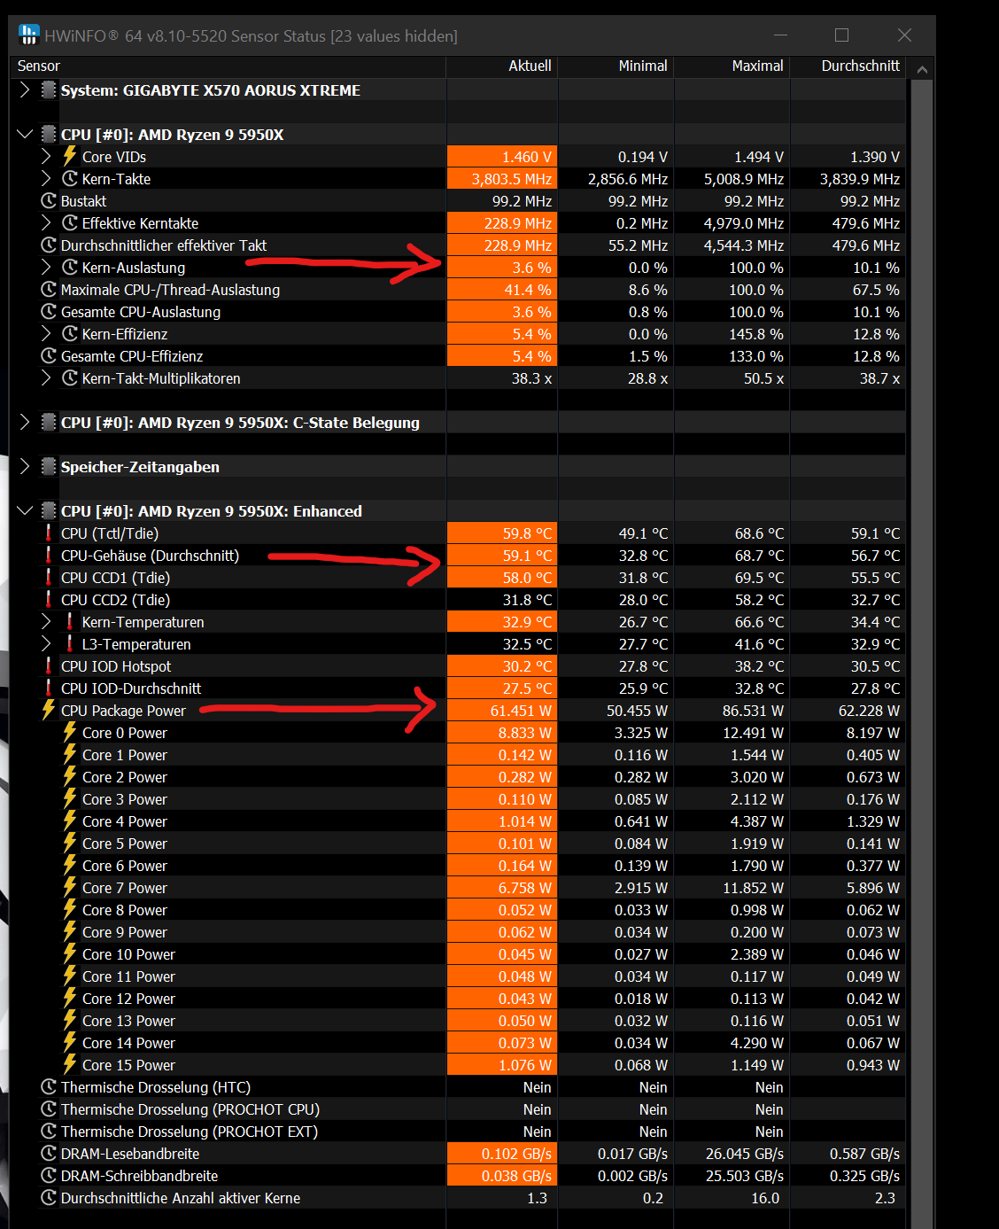Image resolution: width=999 pixels, height=1229 pixels.
Task: Expand the Kern-Takte row
Action: 46,179
